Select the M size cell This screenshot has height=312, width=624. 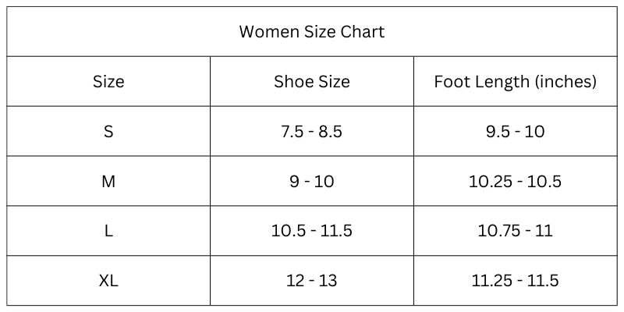coord(108,182)
